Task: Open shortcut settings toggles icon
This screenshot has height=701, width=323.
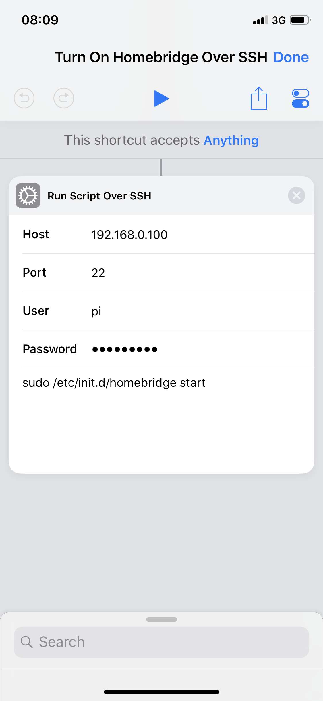Action: [x=300, y=98]
